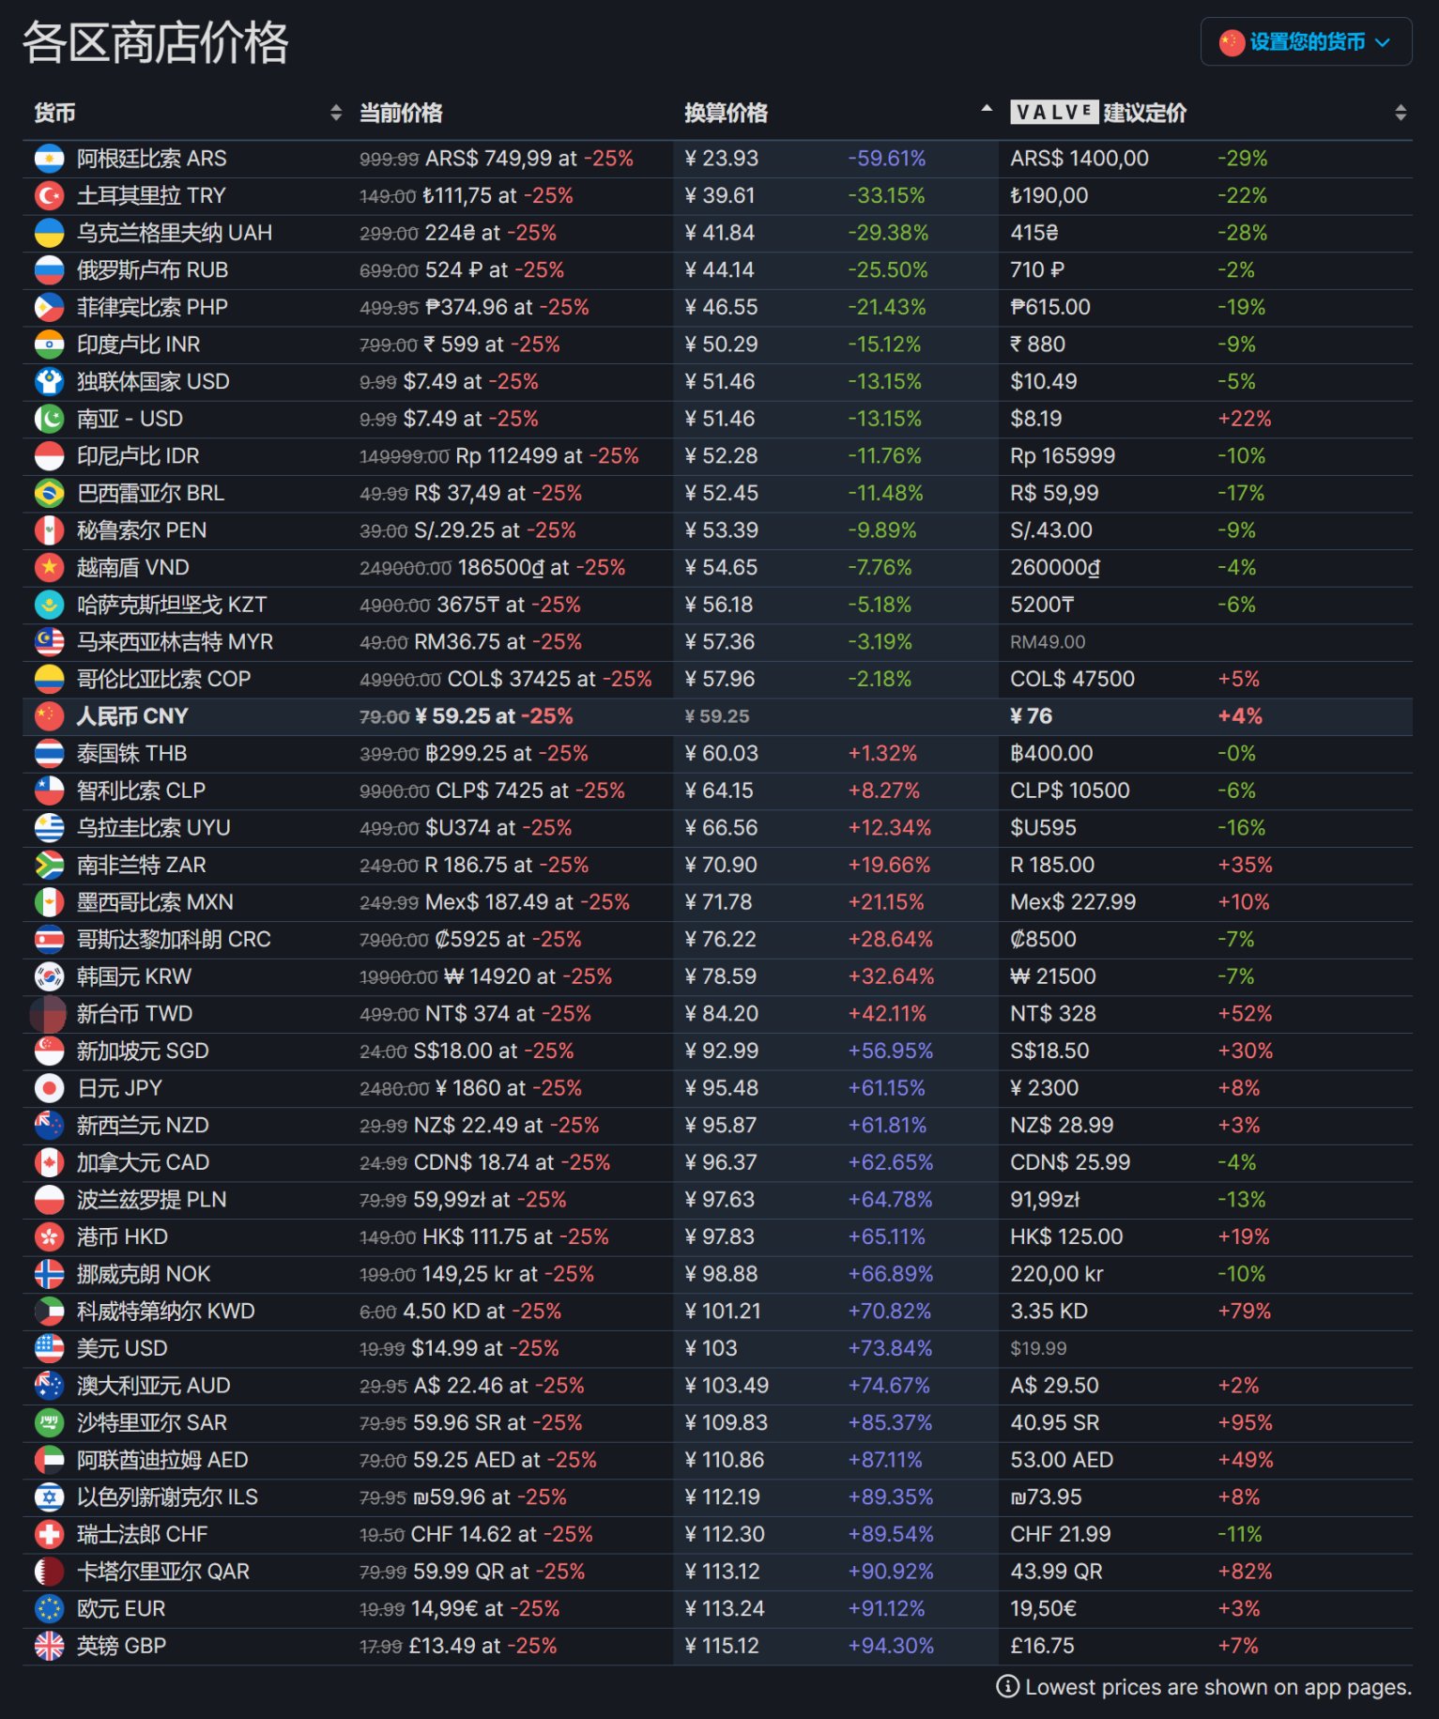Click the Argentina flag icon

point(50,159)
